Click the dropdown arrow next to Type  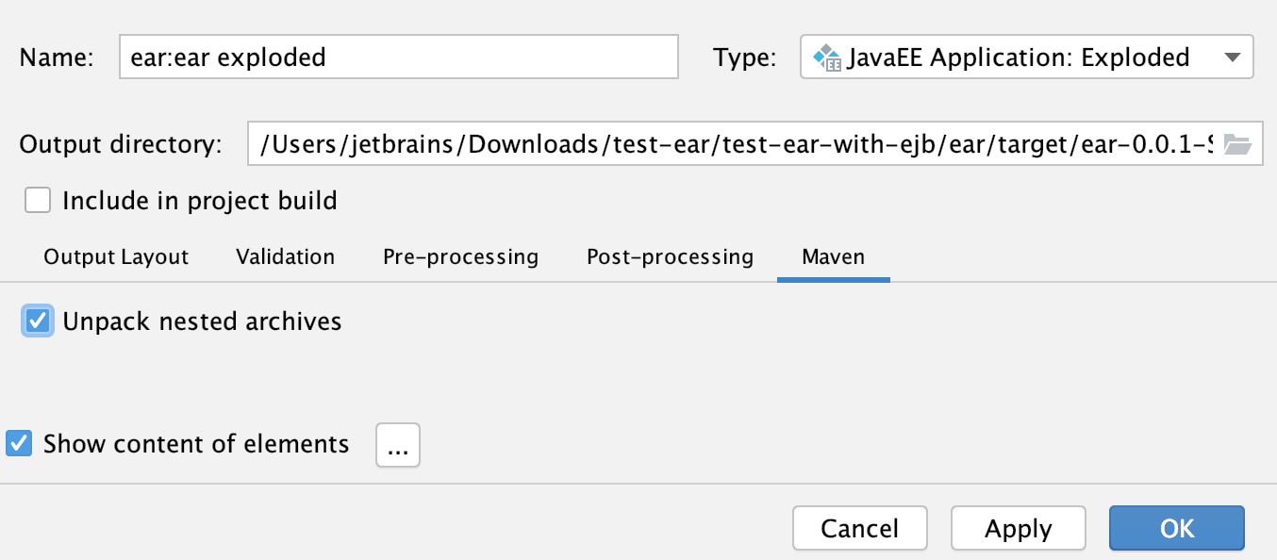(1233, 57)
